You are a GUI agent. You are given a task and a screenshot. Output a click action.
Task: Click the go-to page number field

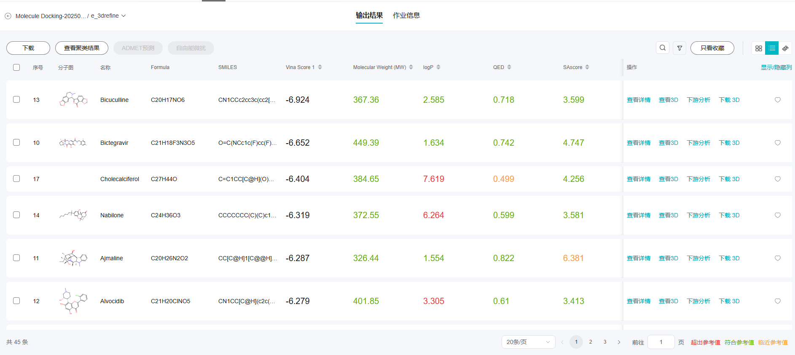[x=661, y=342]
